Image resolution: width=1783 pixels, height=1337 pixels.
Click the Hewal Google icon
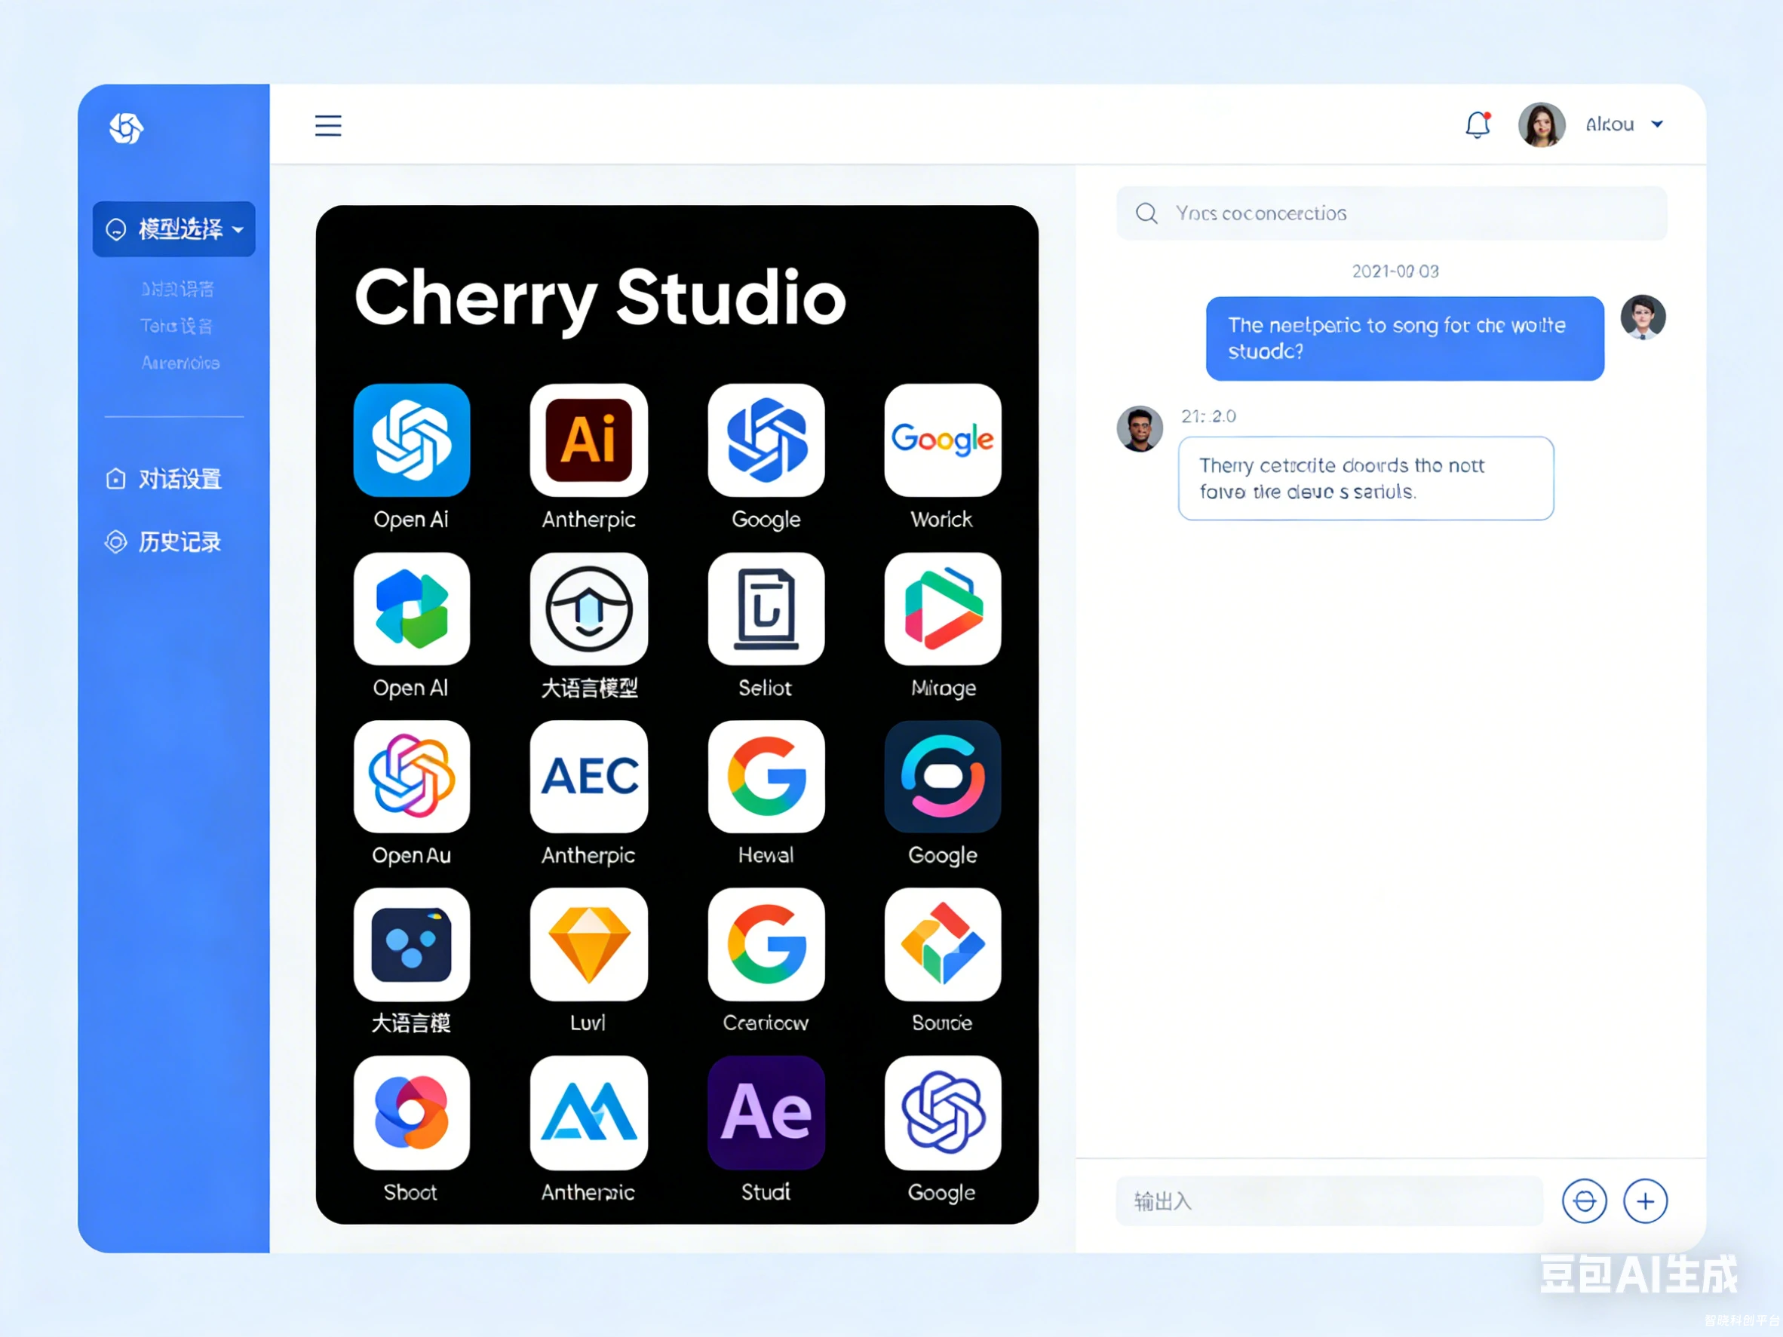click(x=766, y=776)
